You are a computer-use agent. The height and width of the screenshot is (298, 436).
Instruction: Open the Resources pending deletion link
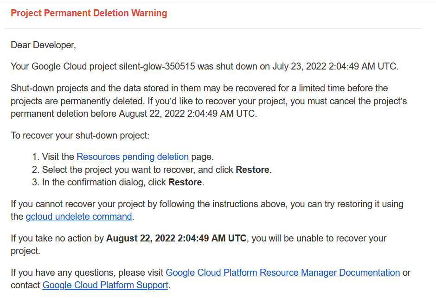coord(132,157)
